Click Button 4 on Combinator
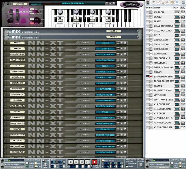186x169 pixels. (108, 21)
